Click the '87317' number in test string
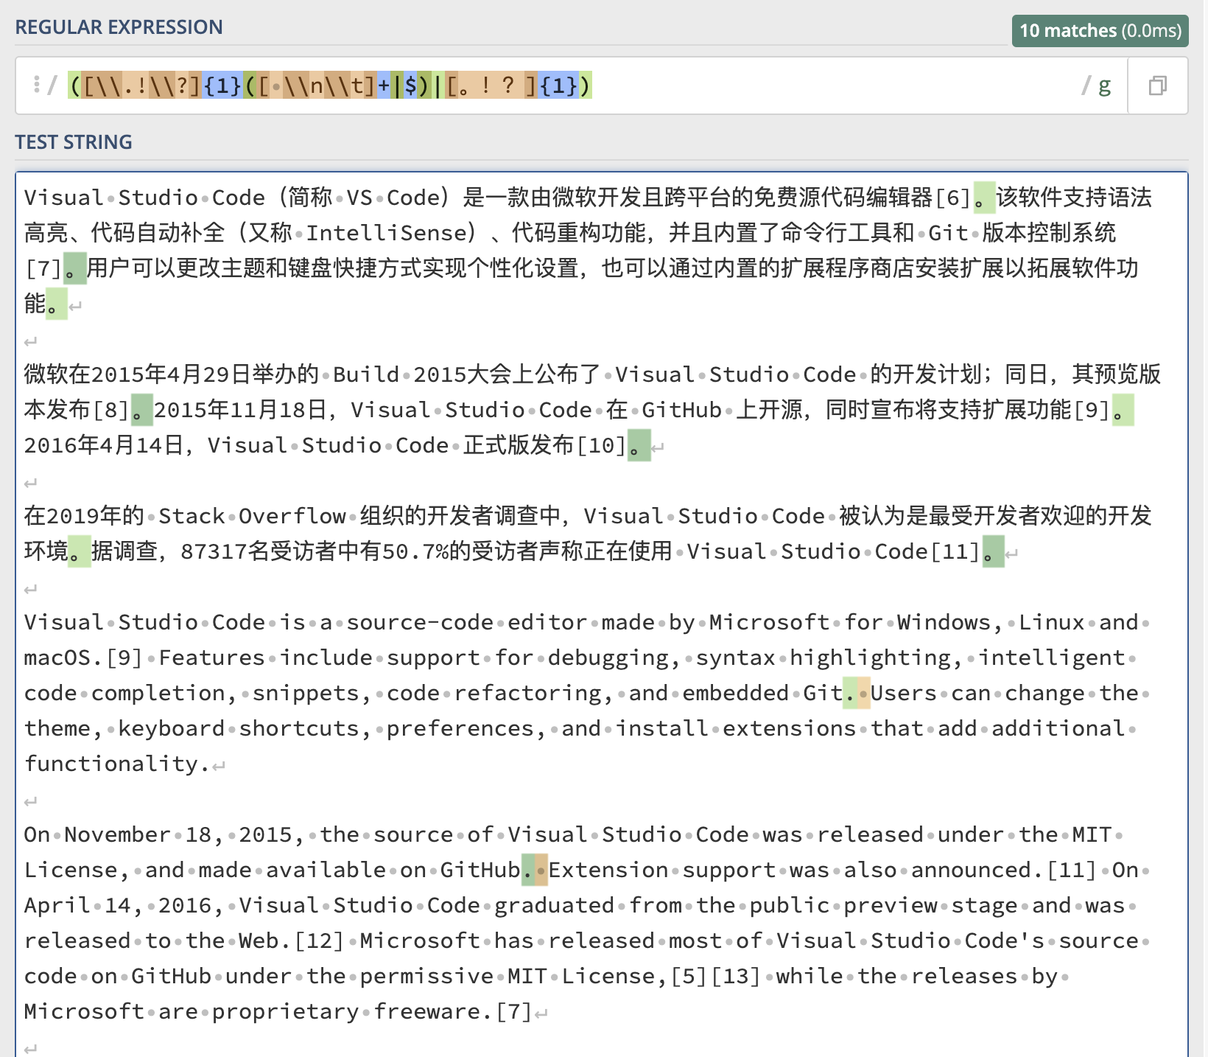Image resolution: width=1208 pixels, height=1057 pixels. coord(214,551)
